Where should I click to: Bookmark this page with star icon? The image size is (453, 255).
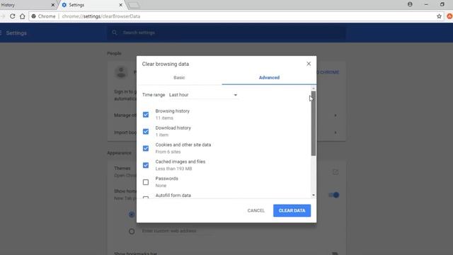click(439, 16)
